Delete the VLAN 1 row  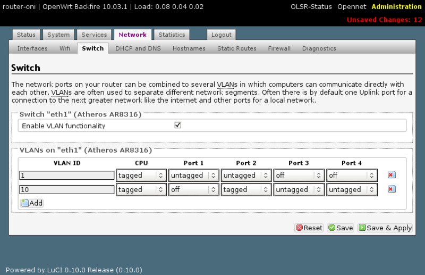[x=392, y=175]
